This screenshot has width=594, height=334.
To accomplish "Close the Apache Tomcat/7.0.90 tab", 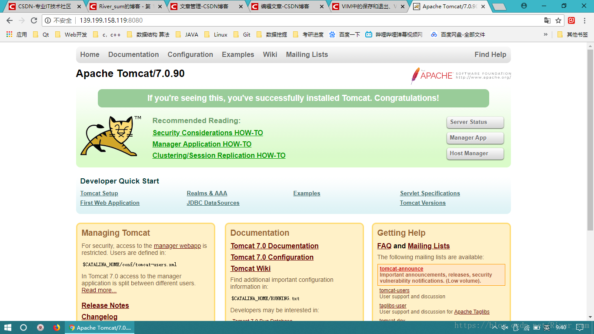I will click(x=484, y=7).
